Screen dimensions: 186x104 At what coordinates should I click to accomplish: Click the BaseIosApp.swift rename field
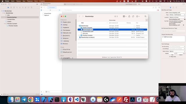coord(88,29)
